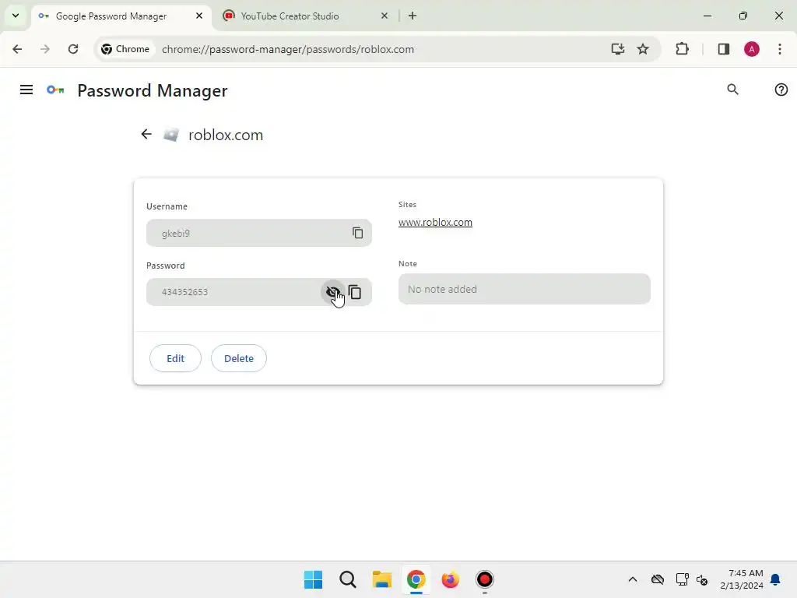Click the Password field 434352653

click(x=259, y=292)
